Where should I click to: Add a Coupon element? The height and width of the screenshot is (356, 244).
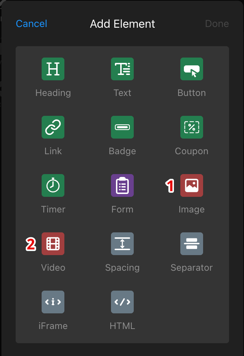192,127
